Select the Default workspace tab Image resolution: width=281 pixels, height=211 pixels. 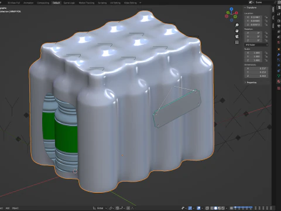coord(56,3)
